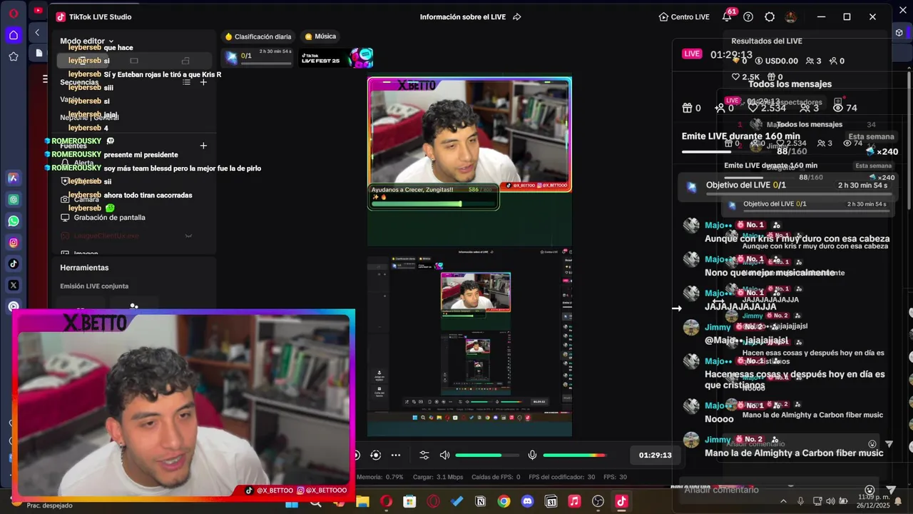Open TikTok in Opera sidebar
Image resolution: width=913 pixels, height=514 pixels.
pos(14,264)
